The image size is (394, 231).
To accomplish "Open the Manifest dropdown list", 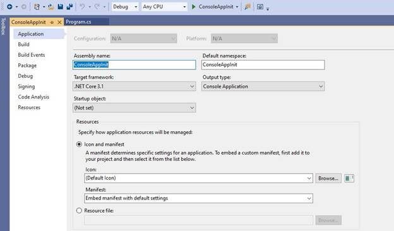I will [x=198, y=198].
